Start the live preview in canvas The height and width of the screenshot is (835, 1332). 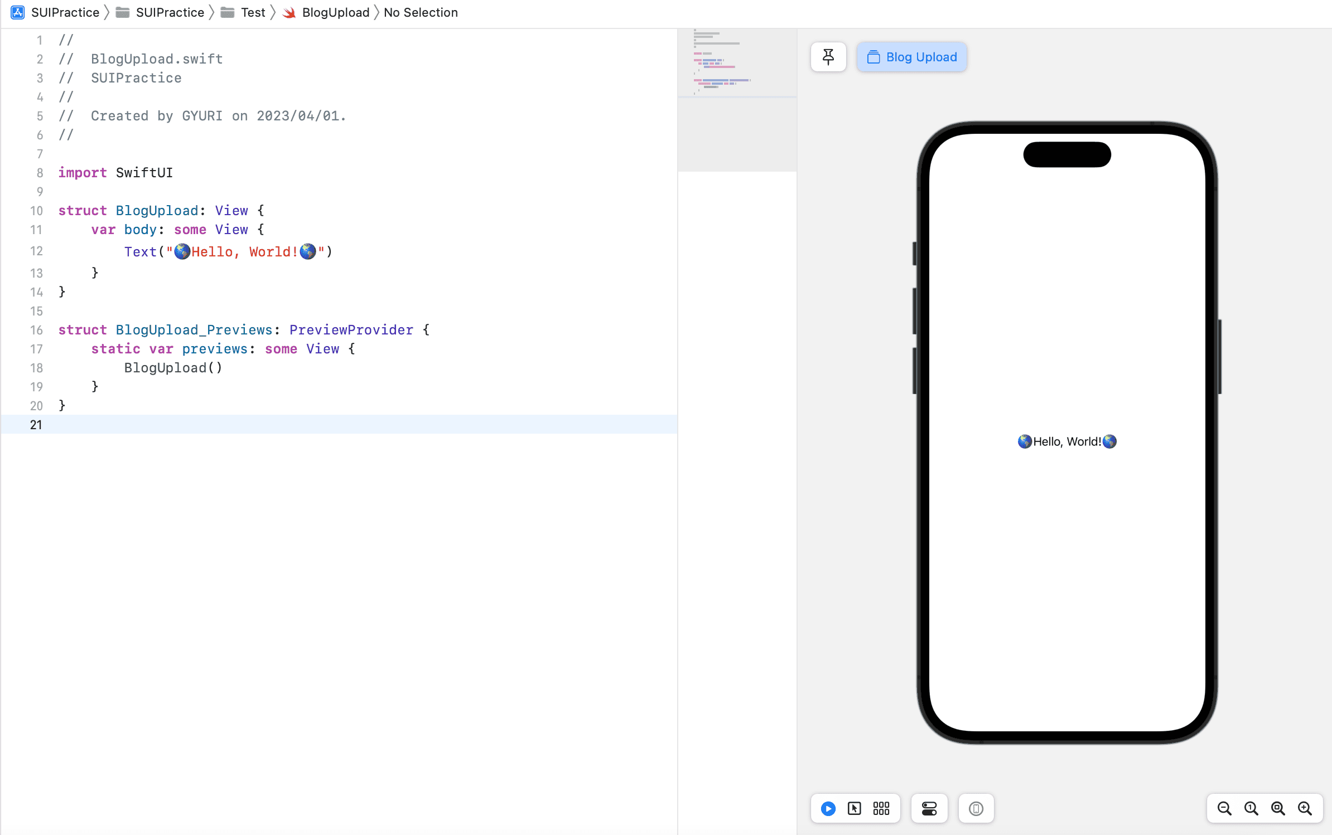828,809
